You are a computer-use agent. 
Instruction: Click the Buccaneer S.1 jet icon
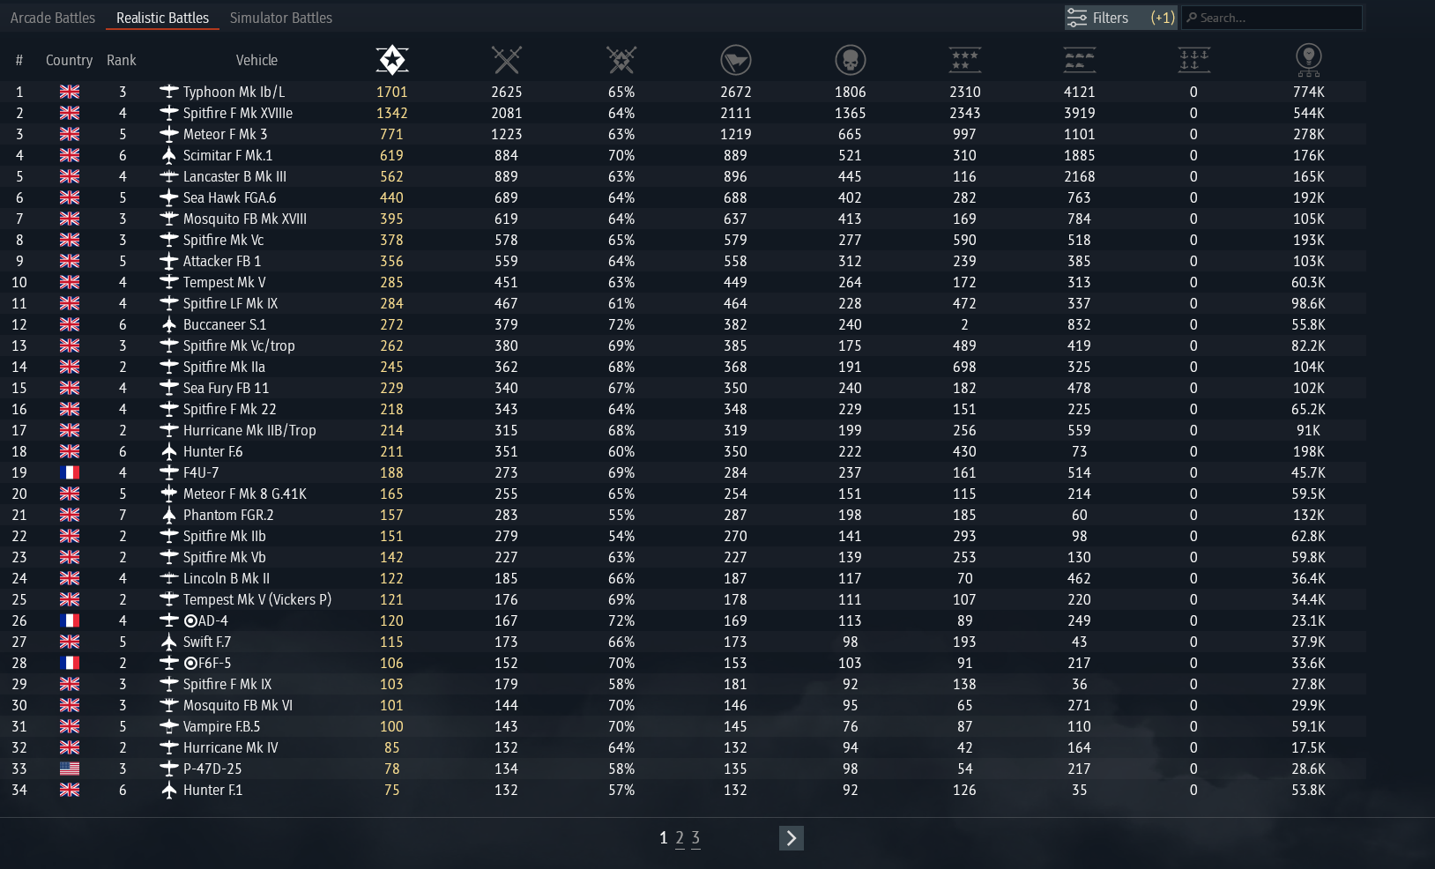[x=169, y=324]
